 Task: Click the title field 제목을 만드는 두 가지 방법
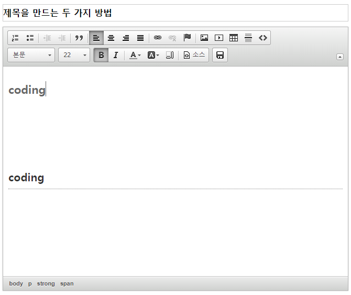click(175, 13)
